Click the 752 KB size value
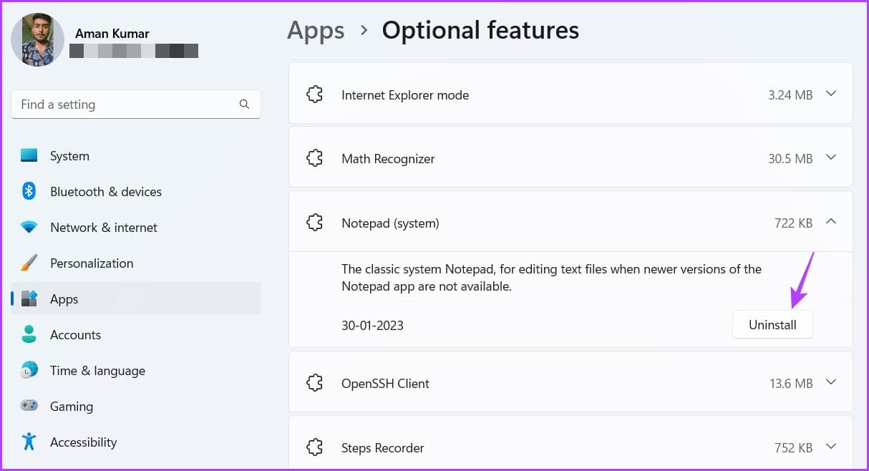869x471 pixels. (x=793, y=447)
